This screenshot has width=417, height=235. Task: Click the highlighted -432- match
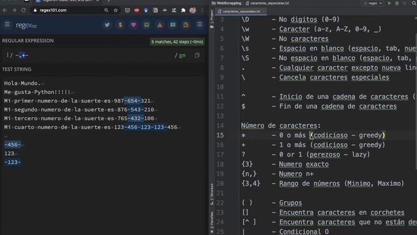[x=136, y=119]
